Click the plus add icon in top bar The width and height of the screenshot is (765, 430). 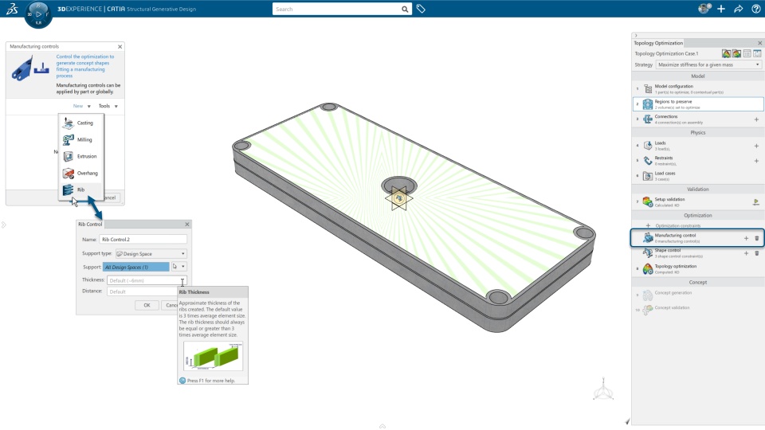coord(721,9)
